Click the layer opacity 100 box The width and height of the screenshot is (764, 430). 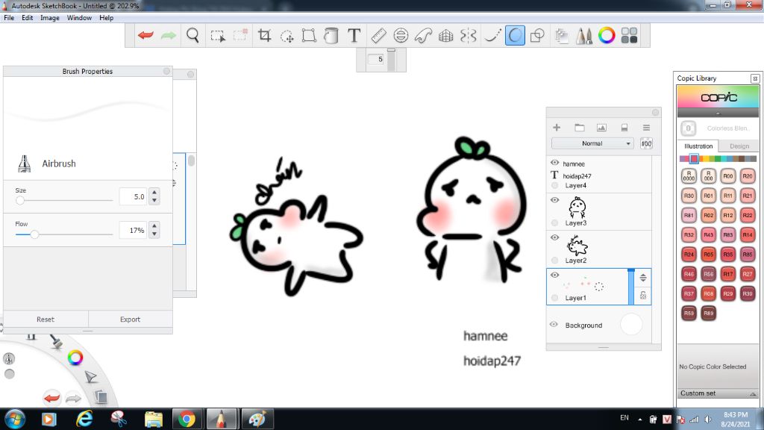(x=647, y=143)
